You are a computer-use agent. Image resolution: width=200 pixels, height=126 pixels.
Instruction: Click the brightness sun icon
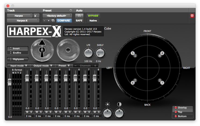[x=108, y=104]
